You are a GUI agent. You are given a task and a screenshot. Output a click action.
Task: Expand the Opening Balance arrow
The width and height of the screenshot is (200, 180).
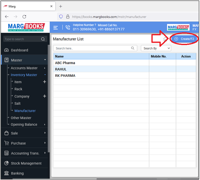tap(45, 124)
